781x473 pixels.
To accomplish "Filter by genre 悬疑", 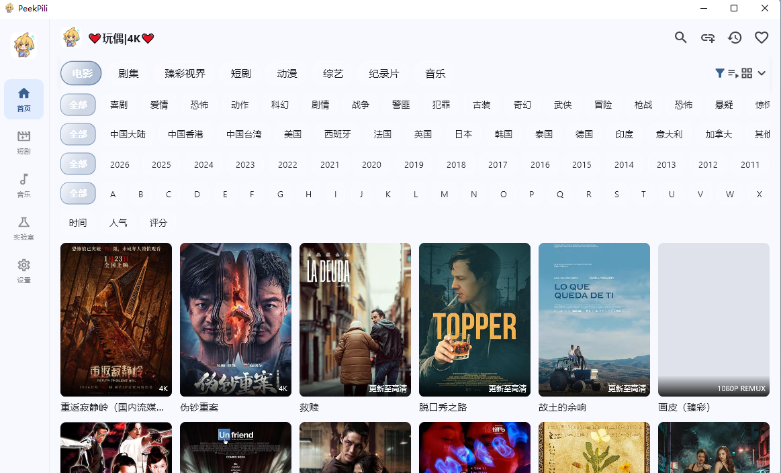I will [724, 105].
